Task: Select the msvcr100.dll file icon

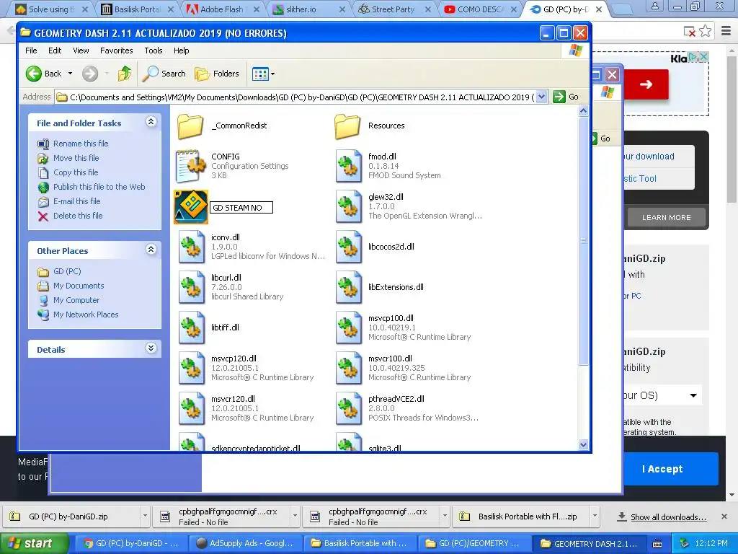Action: [349, 368]
